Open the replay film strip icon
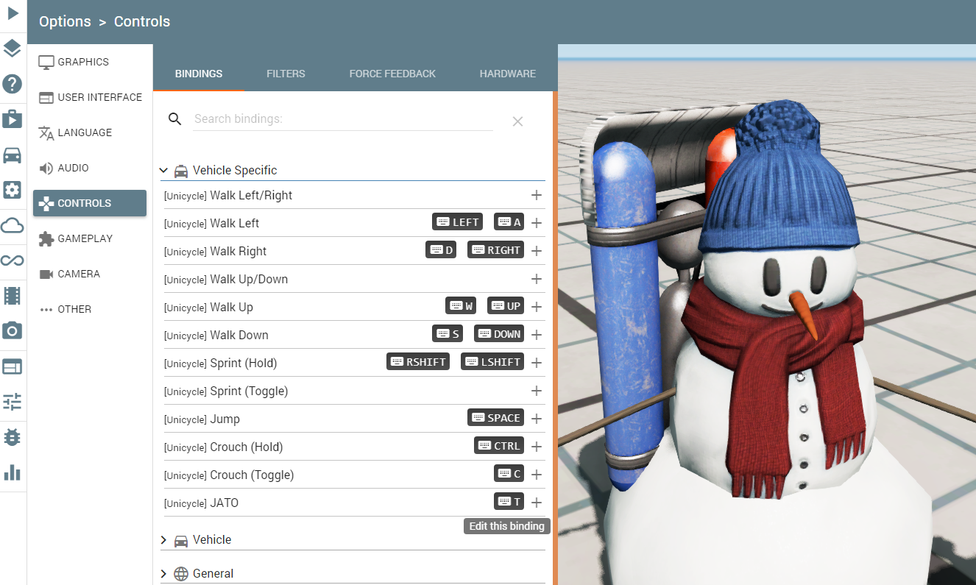 click(13, 296)
